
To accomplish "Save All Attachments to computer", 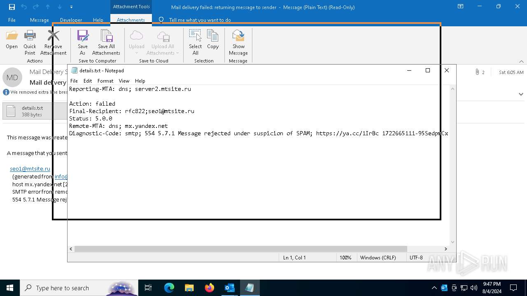I will click(x=106, y=43).
